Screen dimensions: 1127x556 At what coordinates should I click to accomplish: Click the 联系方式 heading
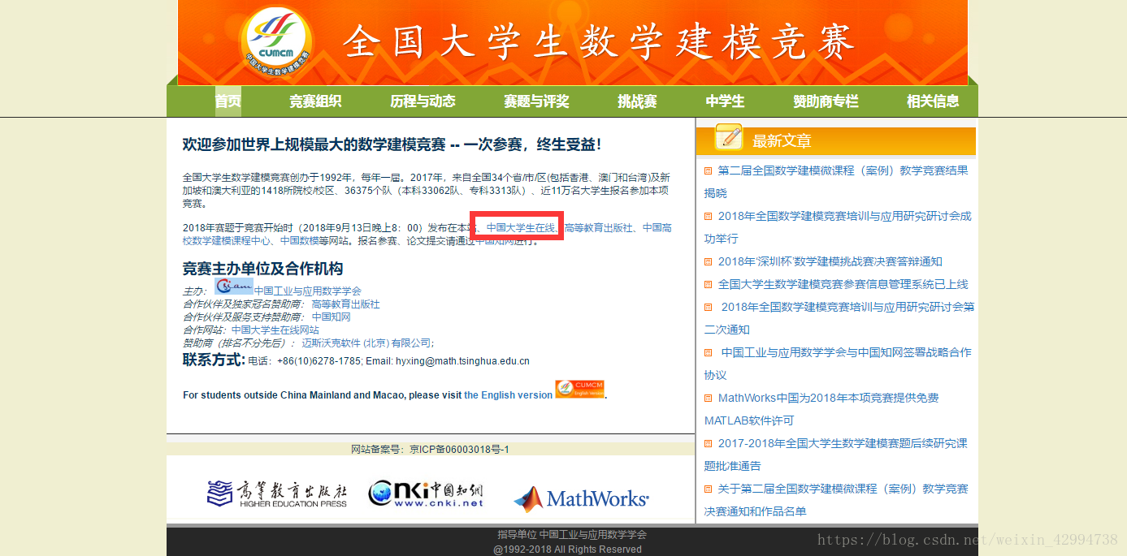pos(214,360)
